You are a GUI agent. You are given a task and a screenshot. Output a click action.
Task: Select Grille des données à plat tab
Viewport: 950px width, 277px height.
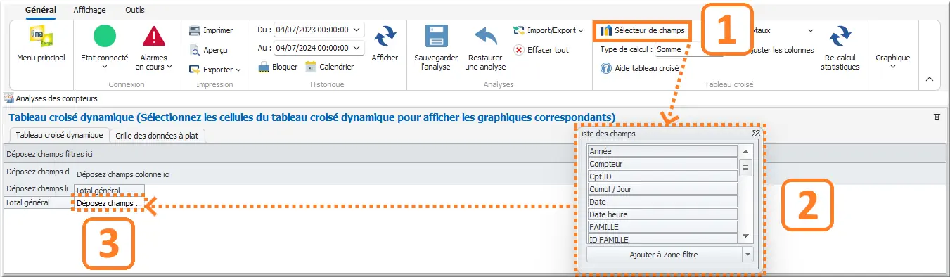157,136
